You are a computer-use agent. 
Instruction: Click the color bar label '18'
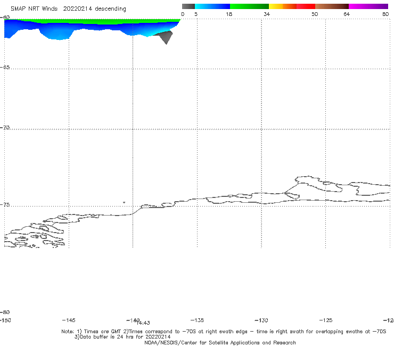[x=229, y=14]
